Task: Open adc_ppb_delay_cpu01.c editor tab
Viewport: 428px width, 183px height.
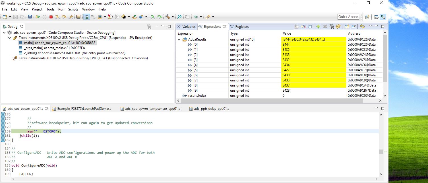Action: [x=209, y=108]
